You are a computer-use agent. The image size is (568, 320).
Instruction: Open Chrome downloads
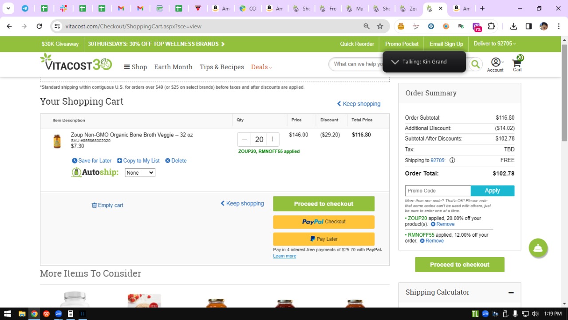(513, 26)
